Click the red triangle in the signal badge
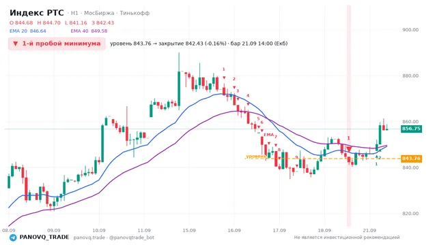 click(16, 44)
